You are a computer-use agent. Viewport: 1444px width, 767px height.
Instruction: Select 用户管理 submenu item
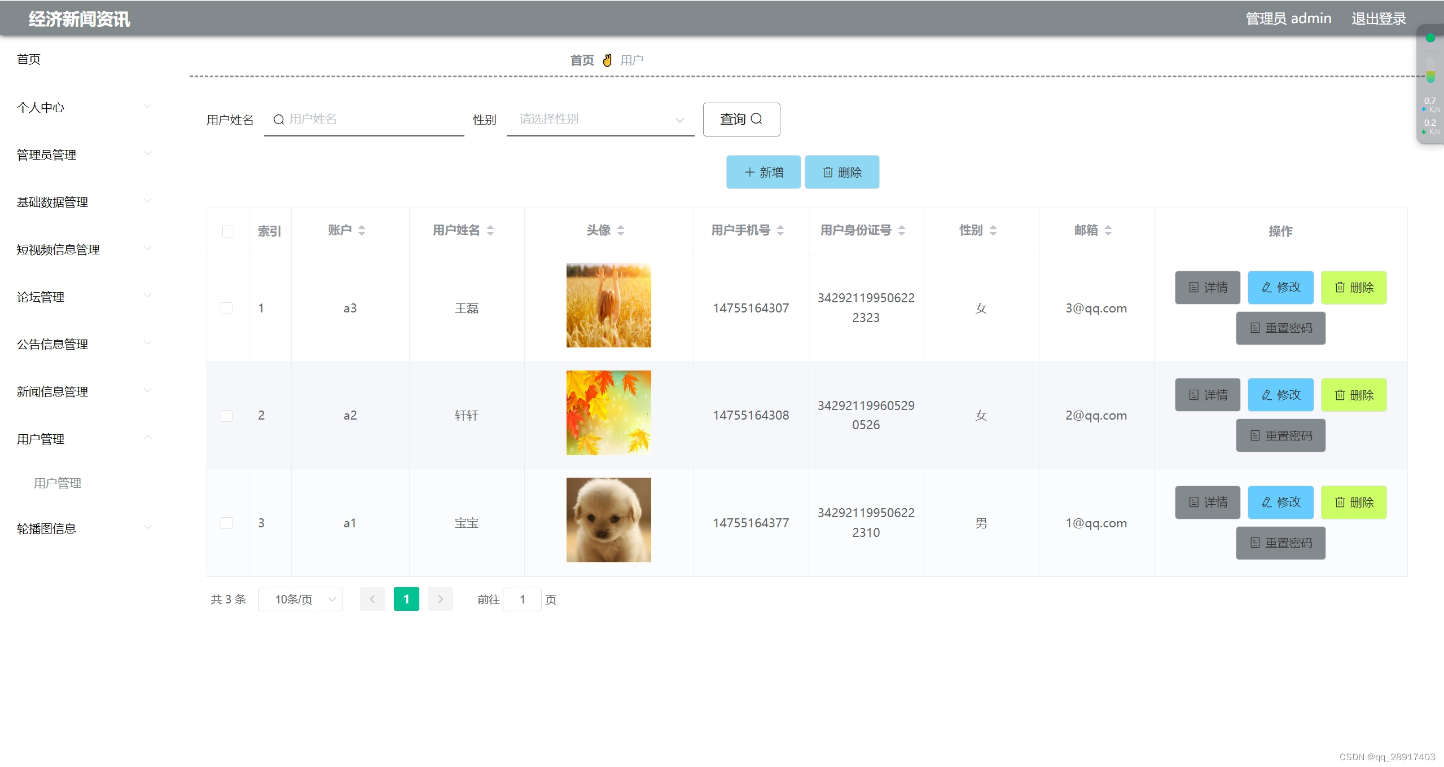pyautogui.click(x=58, y=483)
